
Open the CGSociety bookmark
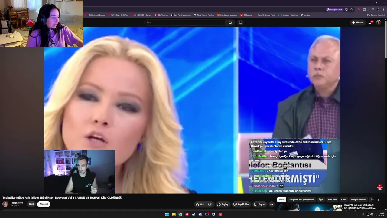[246, 15]
